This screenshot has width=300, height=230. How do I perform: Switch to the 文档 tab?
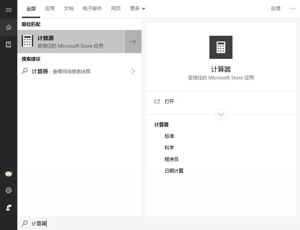tap(69, 8)
